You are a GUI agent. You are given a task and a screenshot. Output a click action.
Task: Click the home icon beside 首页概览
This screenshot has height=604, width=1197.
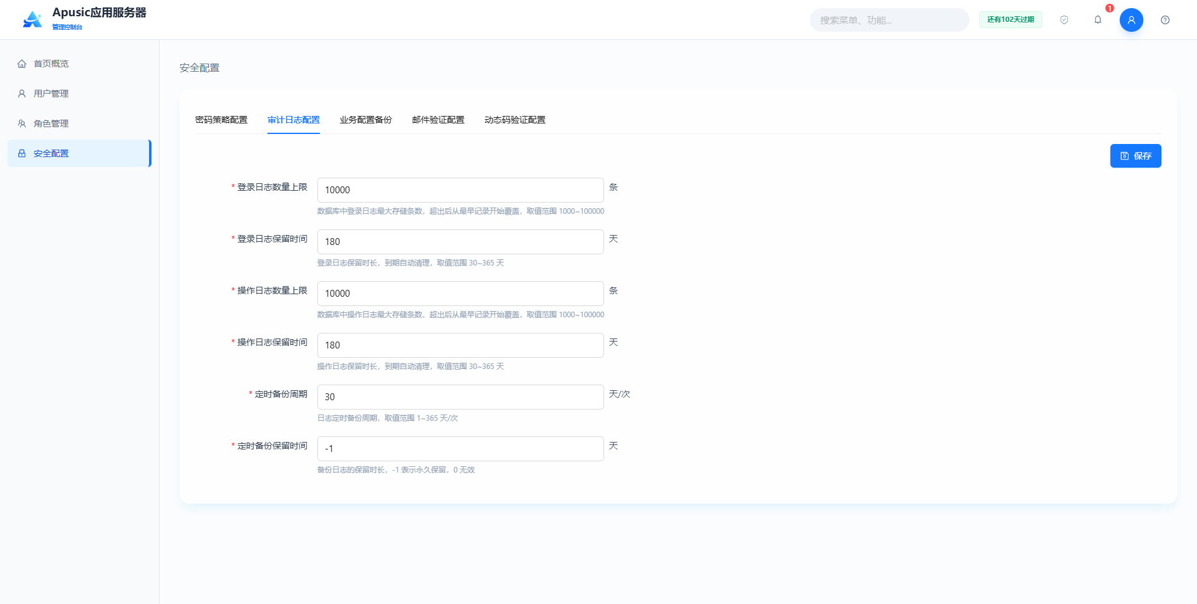[x=22, y=64]
